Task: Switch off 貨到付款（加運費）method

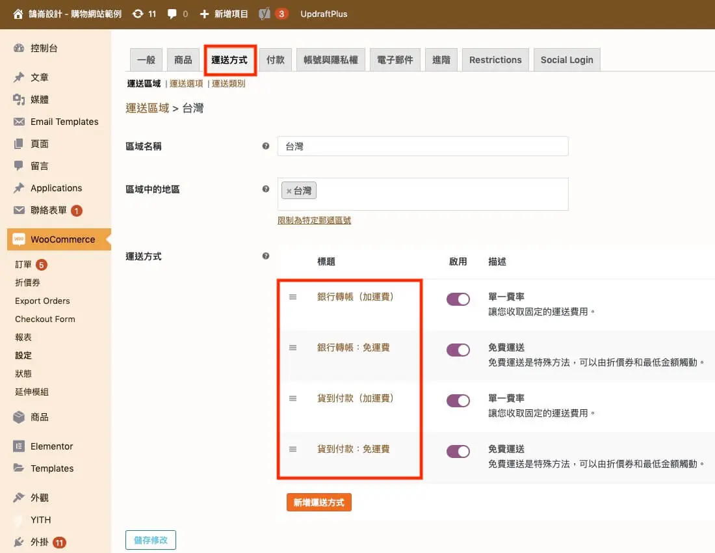Action: coord(458,401)
